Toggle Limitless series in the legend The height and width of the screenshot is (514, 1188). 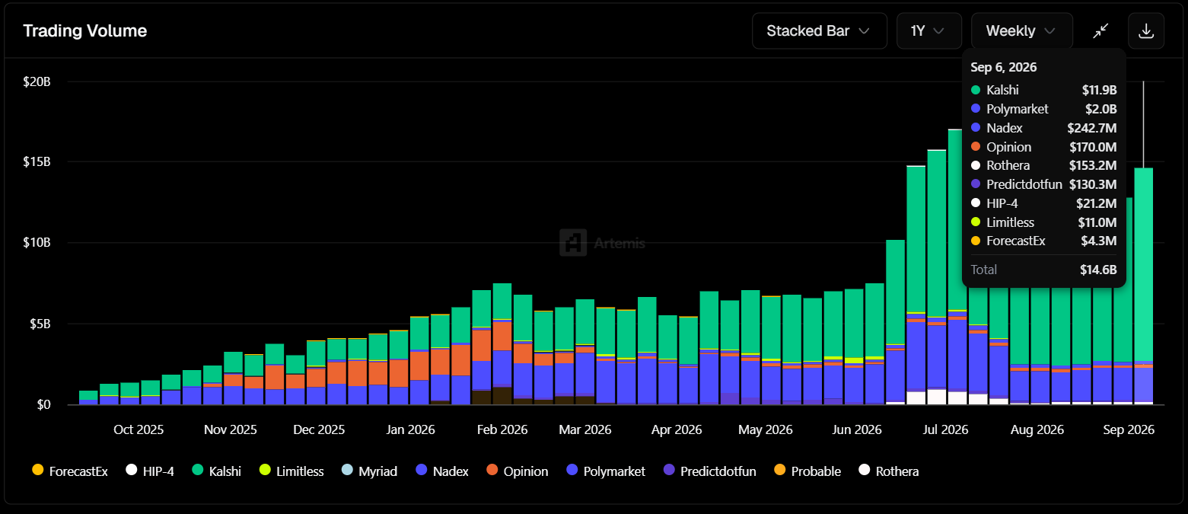(291, 471)
